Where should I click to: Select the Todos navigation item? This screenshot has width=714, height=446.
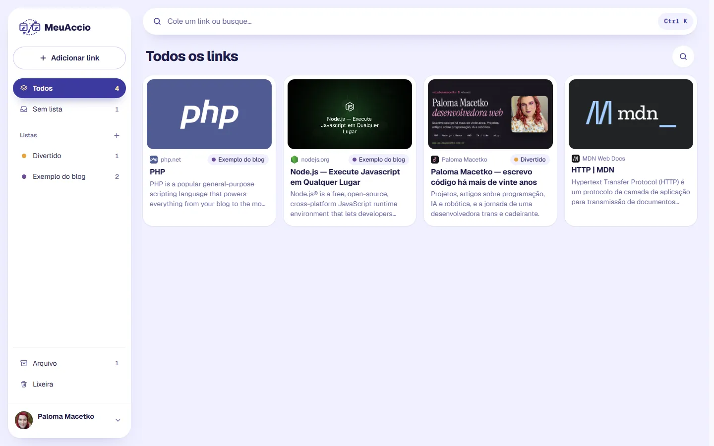(x=69, y=88)
